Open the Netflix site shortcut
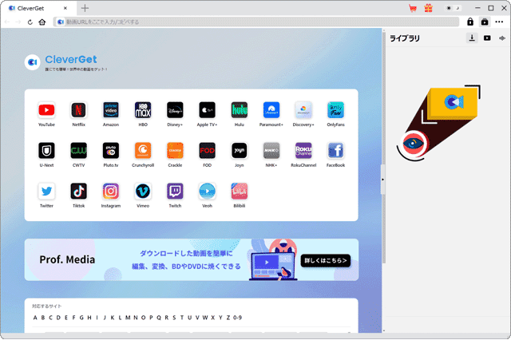The width and height of the screenshot is (511, 340). pos(78,110)
